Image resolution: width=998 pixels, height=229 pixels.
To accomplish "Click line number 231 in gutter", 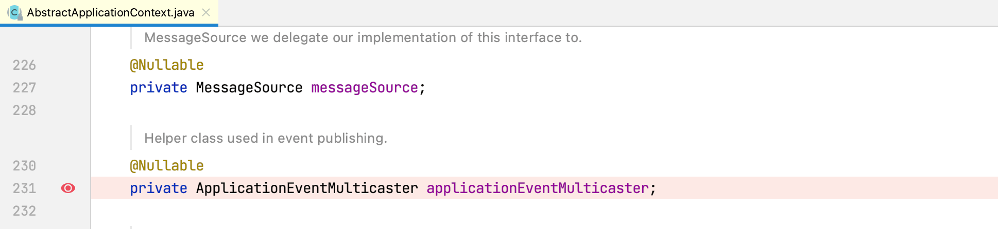I will pyautogui.click(x=24, y=188).
